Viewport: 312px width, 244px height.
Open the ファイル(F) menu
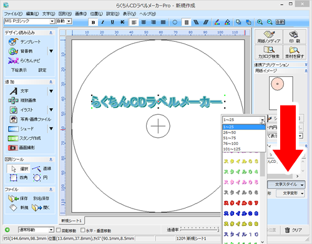point(13,14)
